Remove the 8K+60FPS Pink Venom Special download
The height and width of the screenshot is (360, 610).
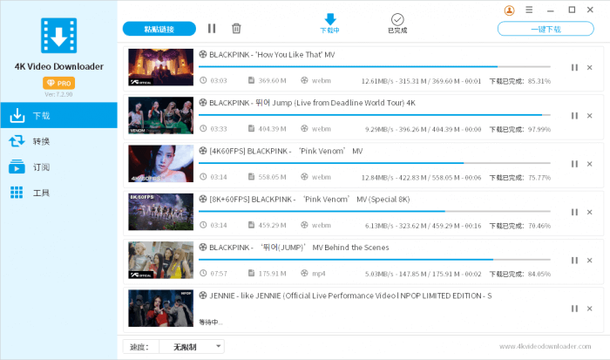click(589, 212)
